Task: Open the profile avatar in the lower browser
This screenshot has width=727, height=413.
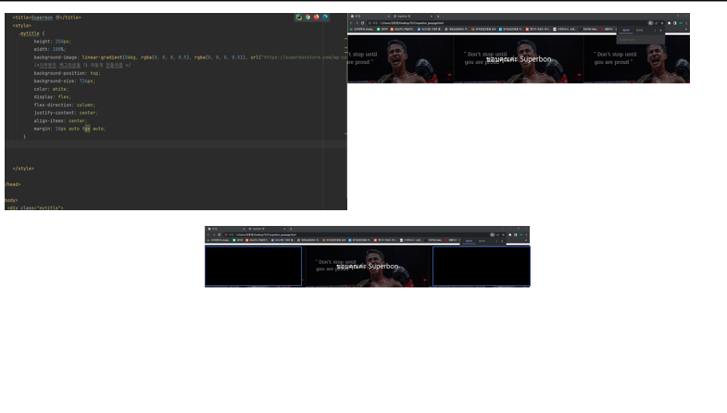Action: [520, 234]
